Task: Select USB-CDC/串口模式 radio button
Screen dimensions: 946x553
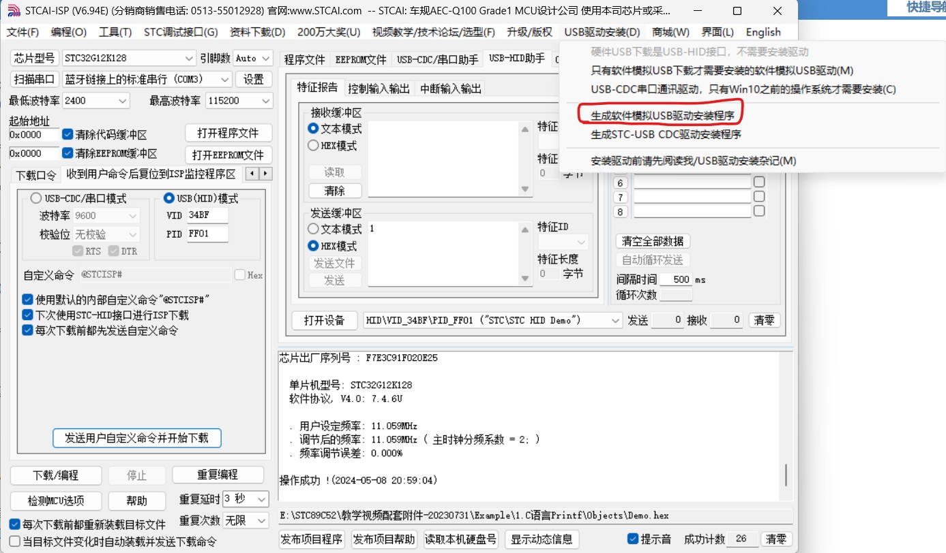Action: point(35,199)
